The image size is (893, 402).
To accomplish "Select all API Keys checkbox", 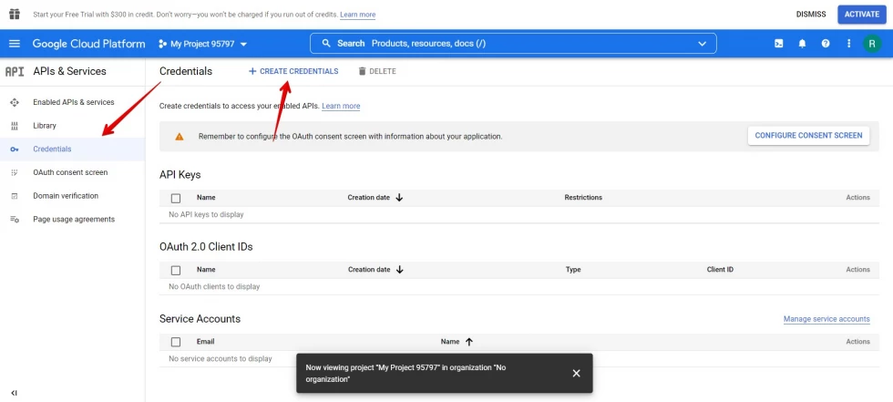I will tap(176, 198).
